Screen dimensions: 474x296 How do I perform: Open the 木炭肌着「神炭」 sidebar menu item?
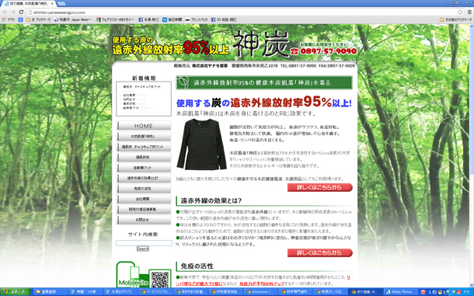pos(144,137)
